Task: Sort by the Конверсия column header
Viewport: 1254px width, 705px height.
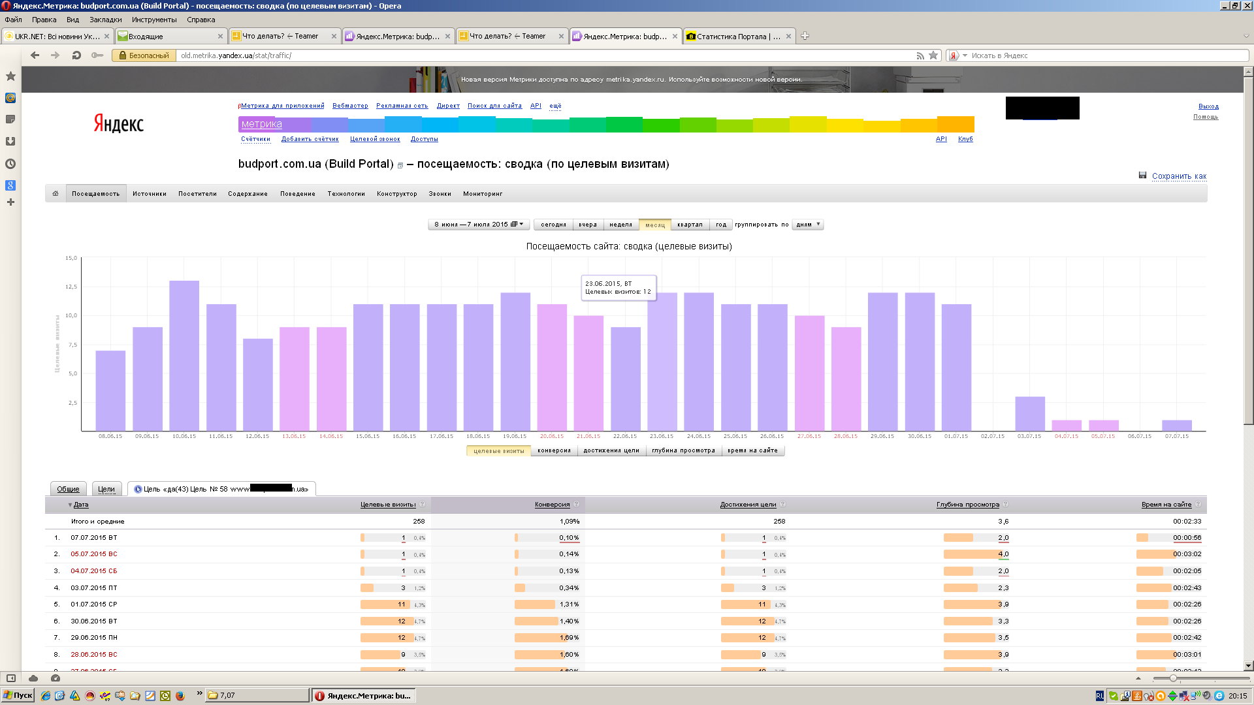Action: click(553, 505)
